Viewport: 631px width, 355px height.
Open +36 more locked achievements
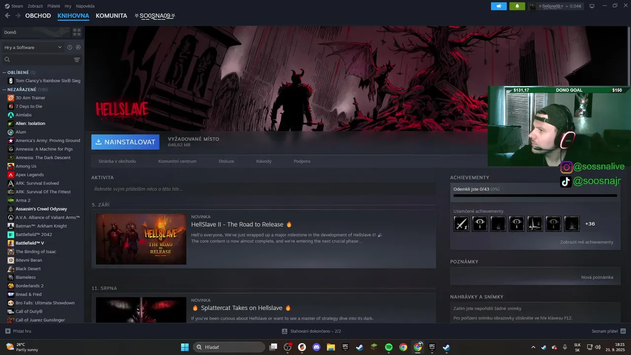[x=590, y=224]
